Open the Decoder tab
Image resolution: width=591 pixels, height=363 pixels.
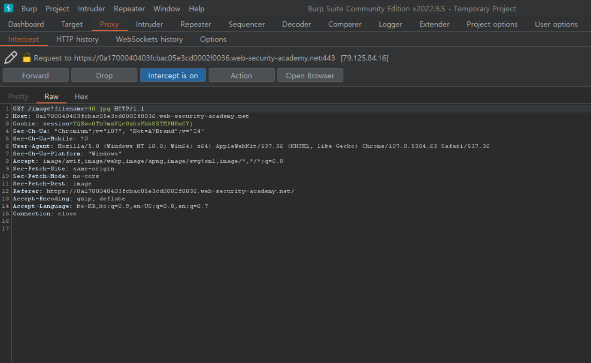pos(297,24)
